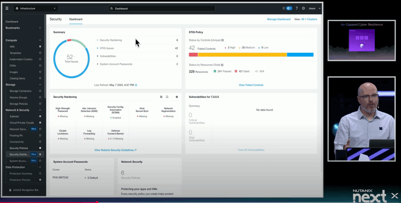Toggle bookmark star for Subnets

point(40,116)
